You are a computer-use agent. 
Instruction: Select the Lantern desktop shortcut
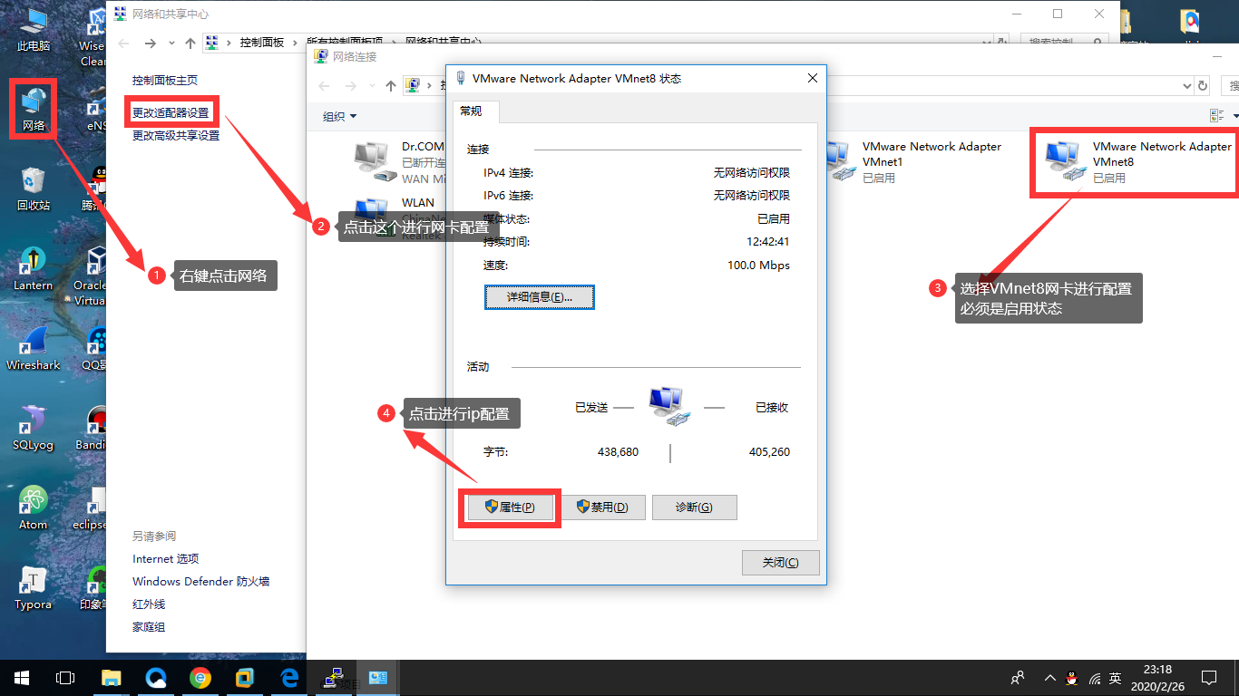tap(34, 268)
